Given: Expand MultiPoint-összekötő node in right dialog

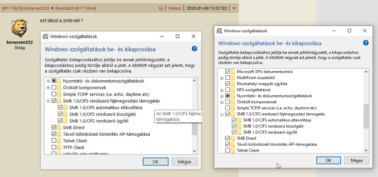Looking at the screenshot, I should coord(222,78).
